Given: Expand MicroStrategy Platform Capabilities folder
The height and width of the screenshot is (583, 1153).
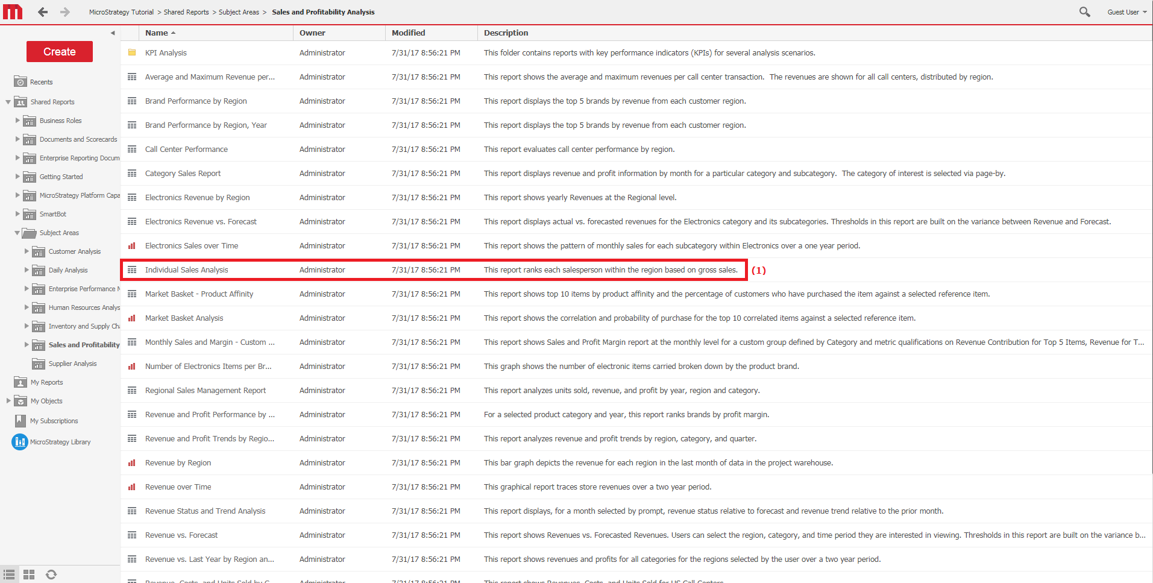Looking at the screenshot, I should (17, 195).
